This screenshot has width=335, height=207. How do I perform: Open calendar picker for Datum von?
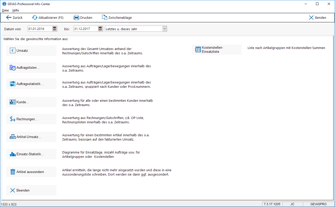click(55, 29)
